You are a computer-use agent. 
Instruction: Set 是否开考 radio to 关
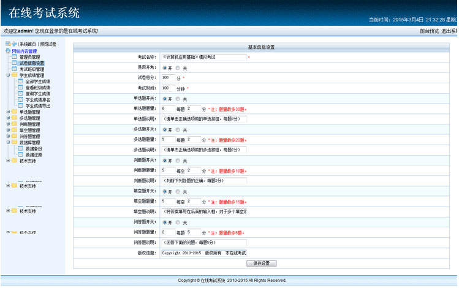click(178, 68)
